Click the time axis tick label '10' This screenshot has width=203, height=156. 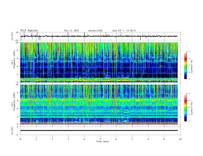(x=180, y=139)
